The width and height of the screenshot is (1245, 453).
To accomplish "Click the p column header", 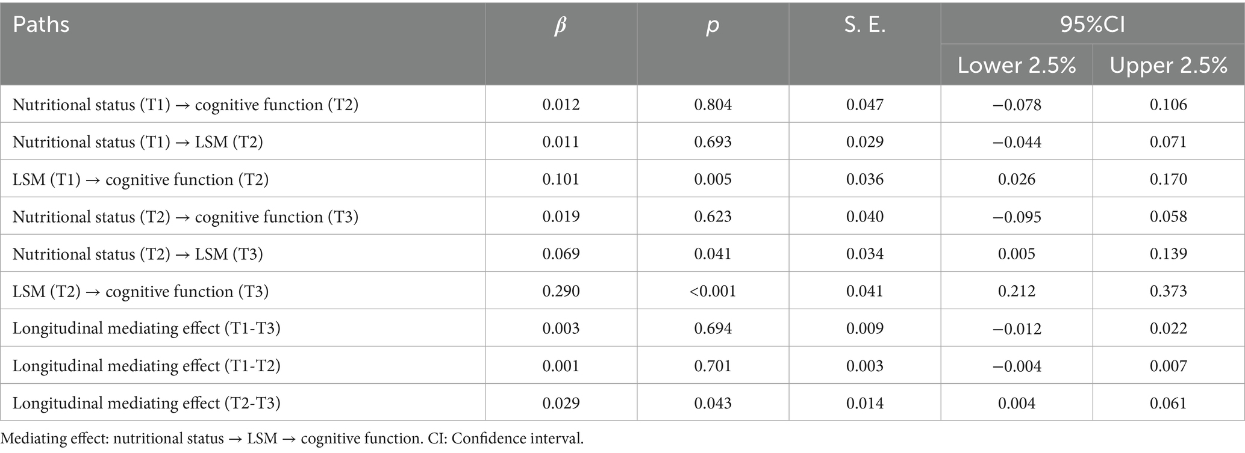I will pyautogui.click(x=713, y=26).
